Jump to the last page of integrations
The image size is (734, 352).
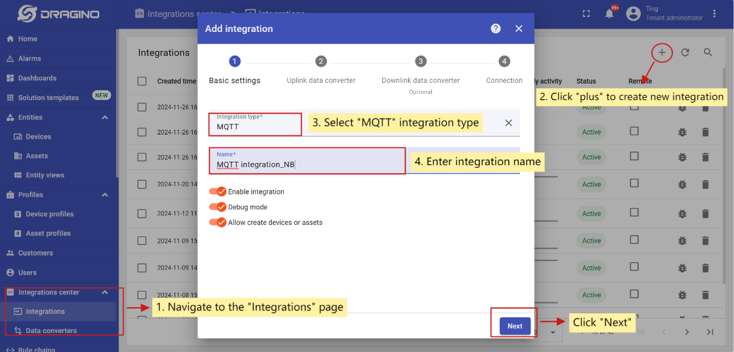pyautogui.click(x=710, y=332)
